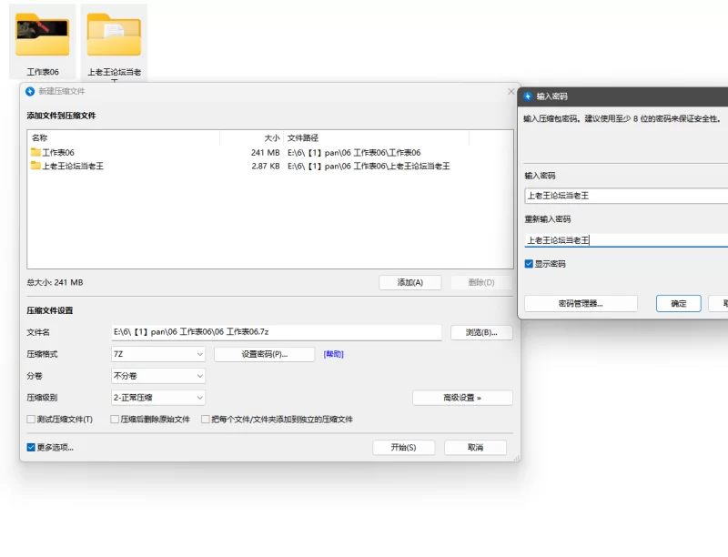Close the 新建压缩文件 dialog
This screenshot has width=728, height=557.
(511, 91)
